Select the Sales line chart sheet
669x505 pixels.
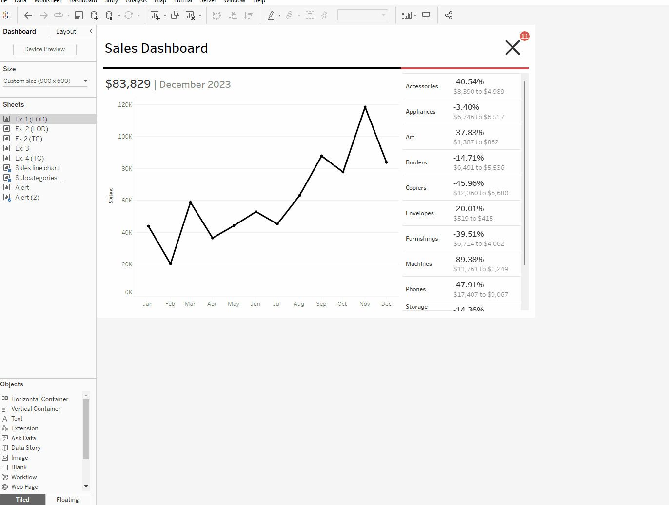point(37,168)
